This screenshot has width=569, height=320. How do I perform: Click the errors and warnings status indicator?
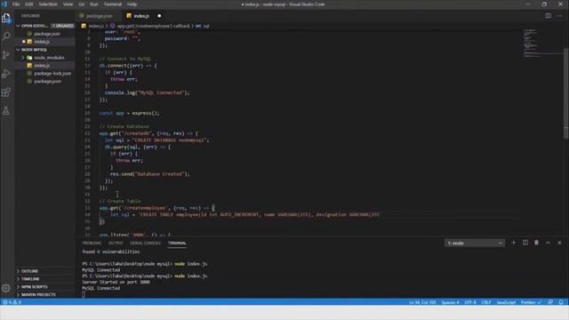(12, 302)
